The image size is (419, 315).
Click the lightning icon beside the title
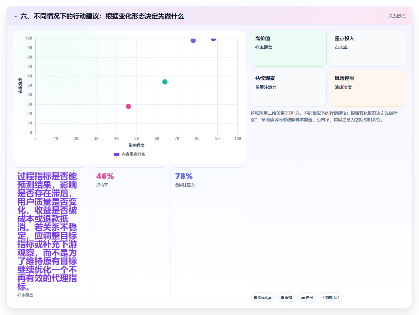click(x=15, y=16)
